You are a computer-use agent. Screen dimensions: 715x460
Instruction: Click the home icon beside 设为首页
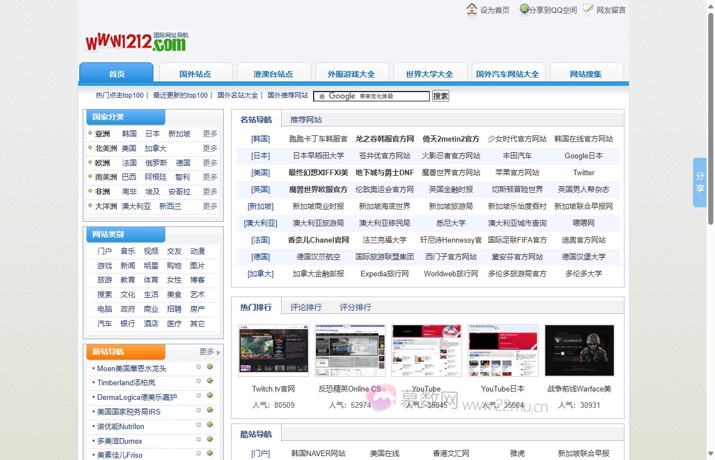(472, 9)
